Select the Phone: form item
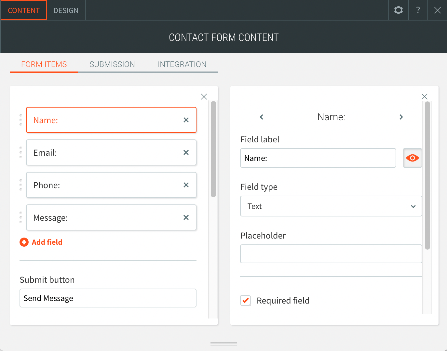Viewport: 447px width, 351px height. pyautogui.click(x=111, y=185)
